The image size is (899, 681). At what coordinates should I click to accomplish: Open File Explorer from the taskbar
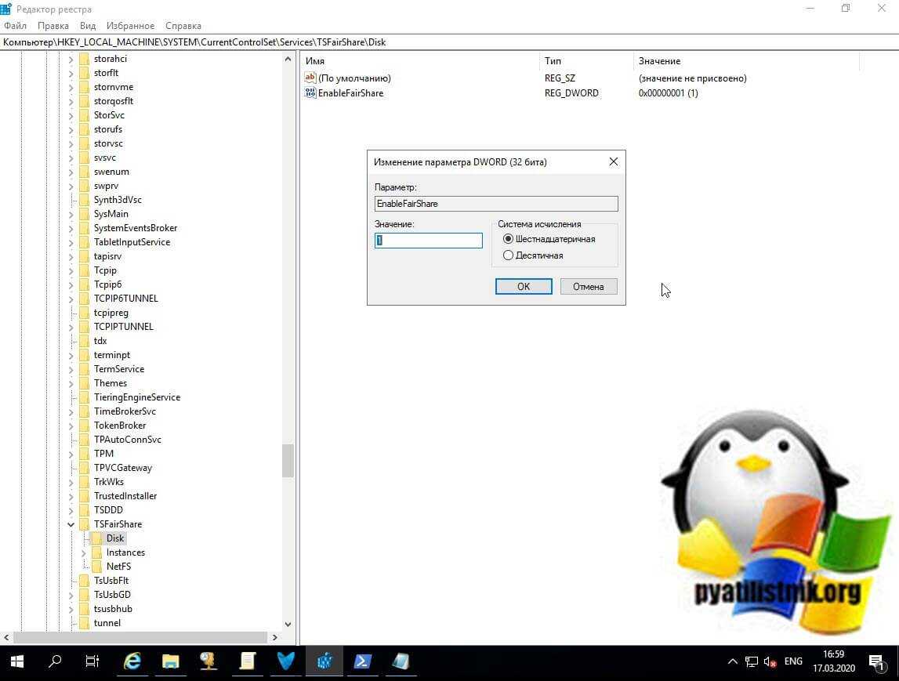coord(171,661)
